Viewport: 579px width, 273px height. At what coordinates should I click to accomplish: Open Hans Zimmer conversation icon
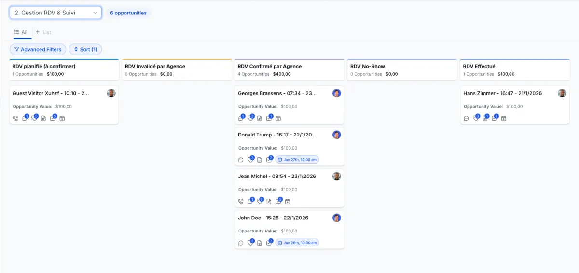[x=466, y=118]
